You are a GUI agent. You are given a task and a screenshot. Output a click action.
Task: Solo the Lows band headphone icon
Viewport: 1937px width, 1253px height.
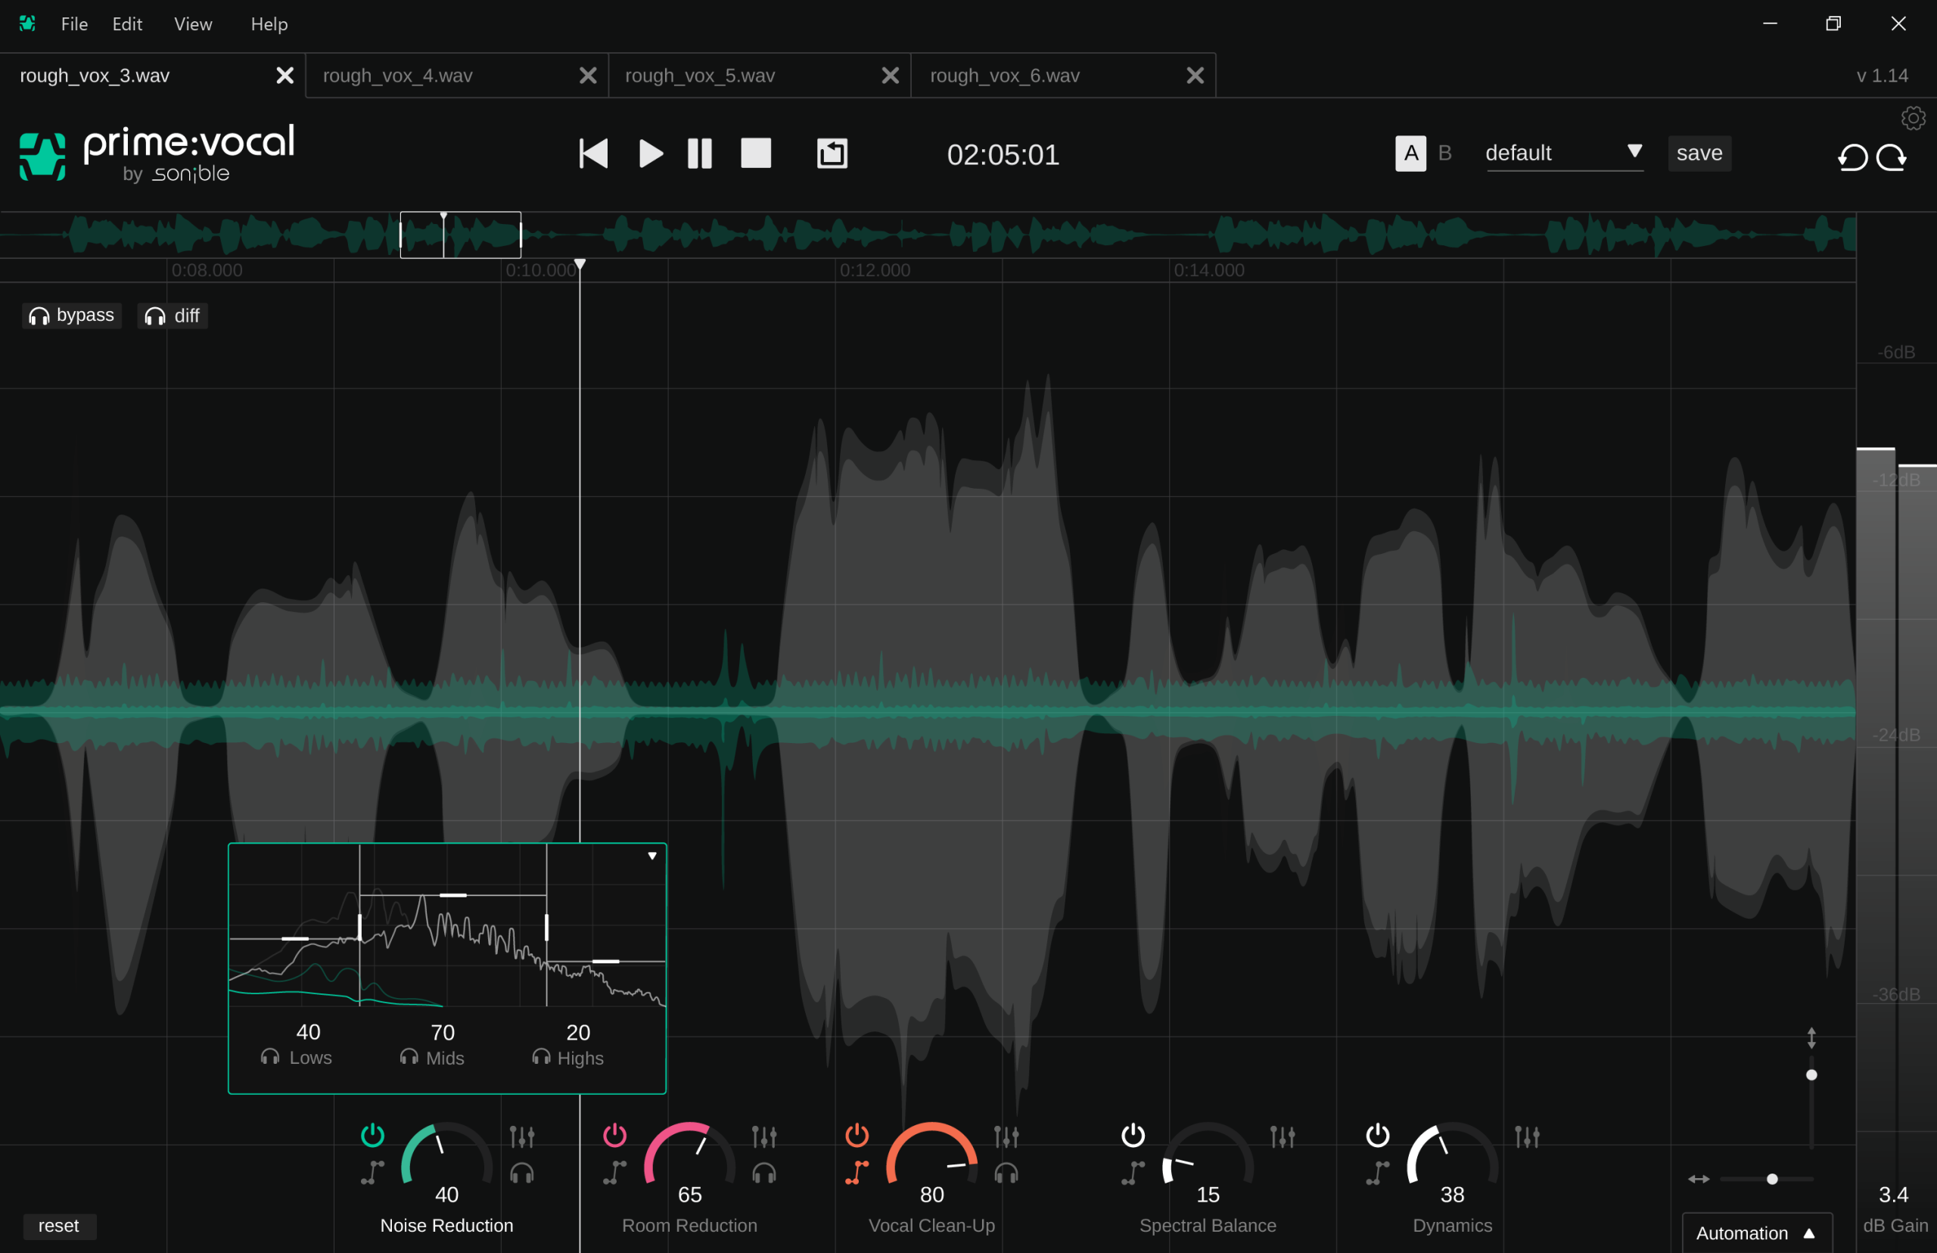269,1057
